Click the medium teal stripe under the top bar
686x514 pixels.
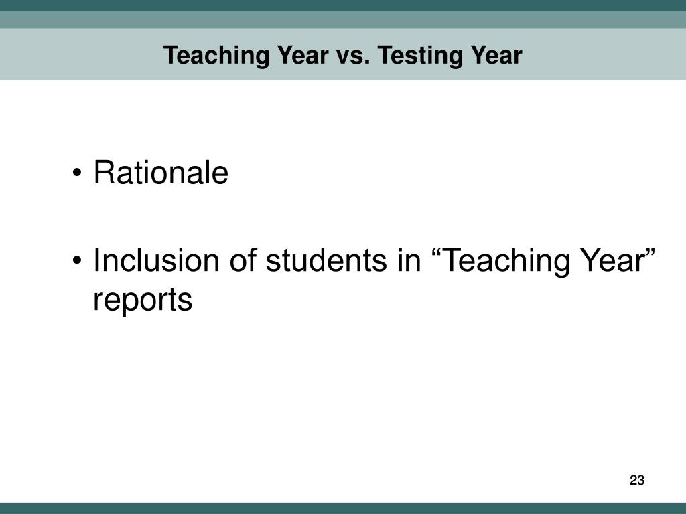click(x=343, y=20)
